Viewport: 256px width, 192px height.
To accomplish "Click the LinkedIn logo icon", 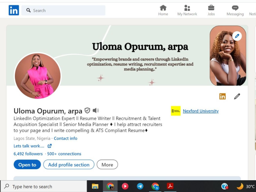I will point(14,10).
